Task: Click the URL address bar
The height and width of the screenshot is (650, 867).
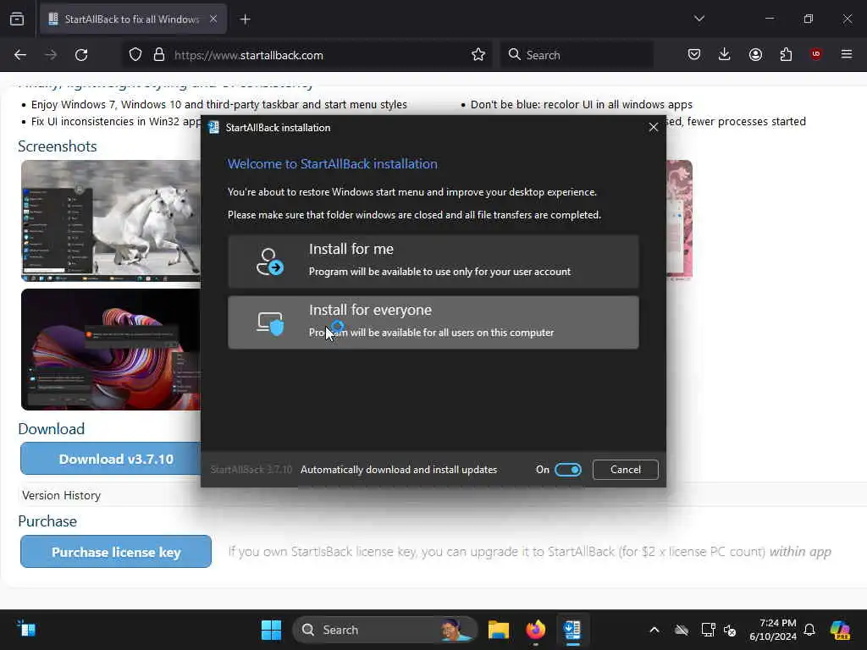Action: click(x=306, y=55)
